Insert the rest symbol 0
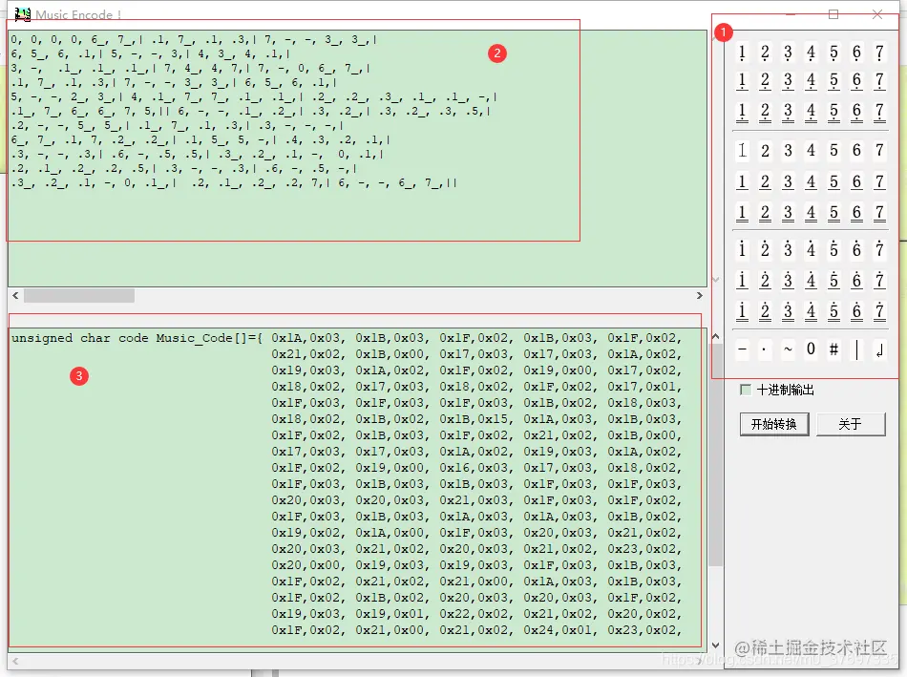 (811, 349)
